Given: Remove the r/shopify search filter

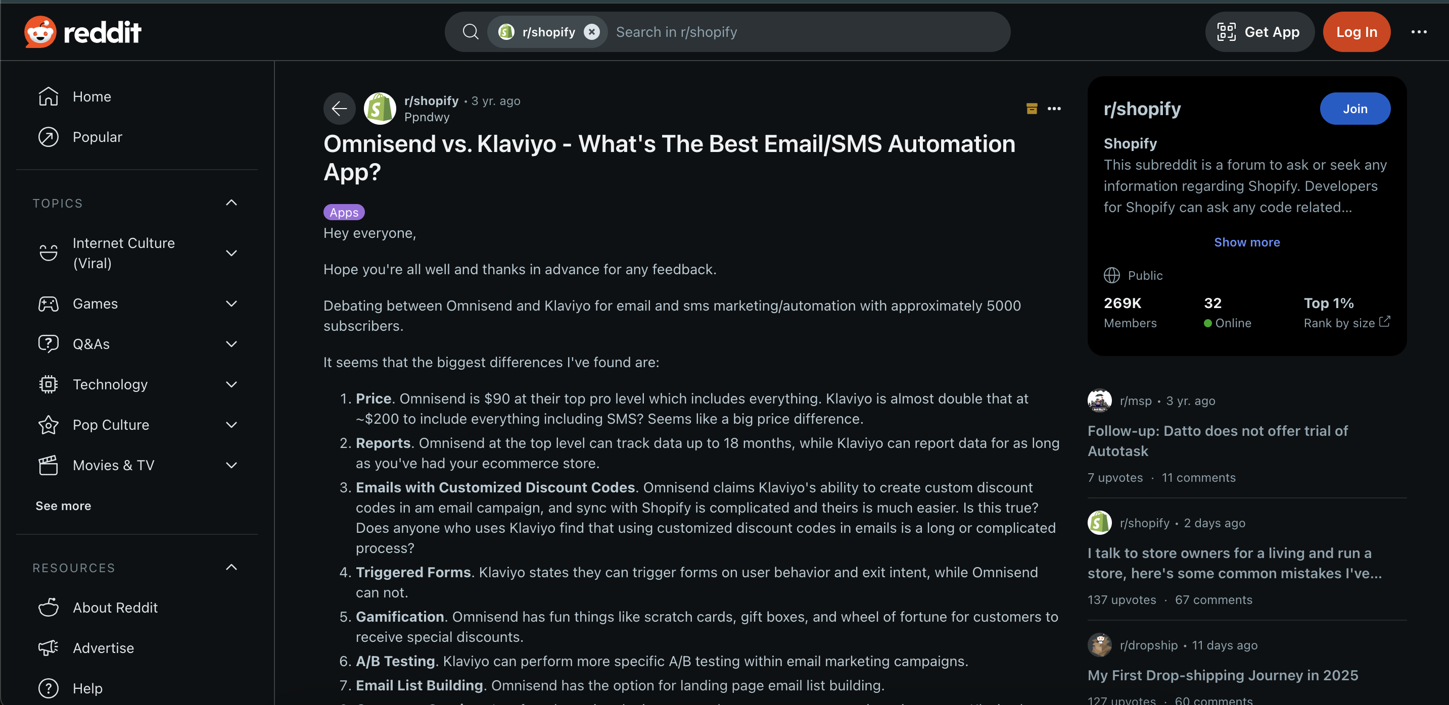Looking at the screenshot, I should click(591, 32).
